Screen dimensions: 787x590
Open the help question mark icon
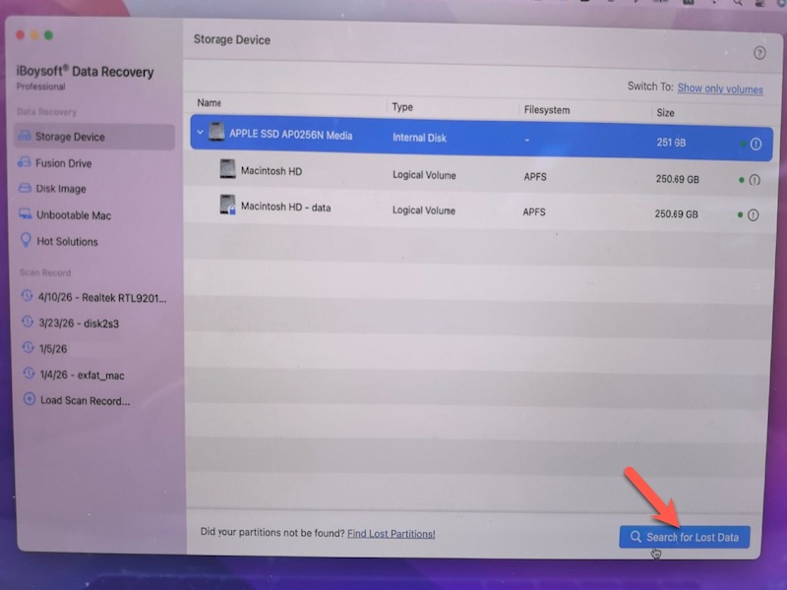(x=759, y=53)
